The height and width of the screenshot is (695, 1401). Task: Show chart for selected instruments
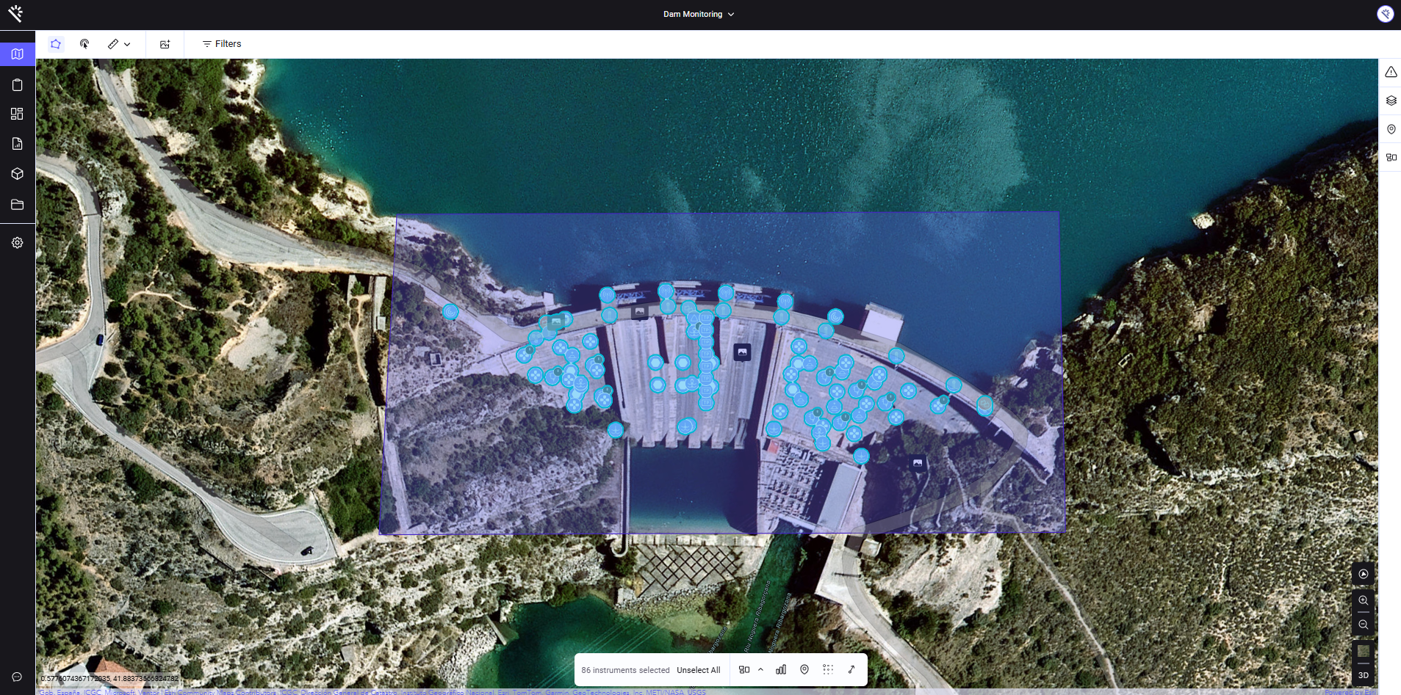pos(781,669)
